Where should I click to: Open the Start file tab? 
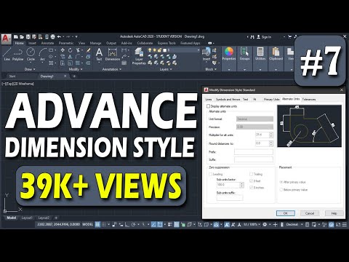12,76
